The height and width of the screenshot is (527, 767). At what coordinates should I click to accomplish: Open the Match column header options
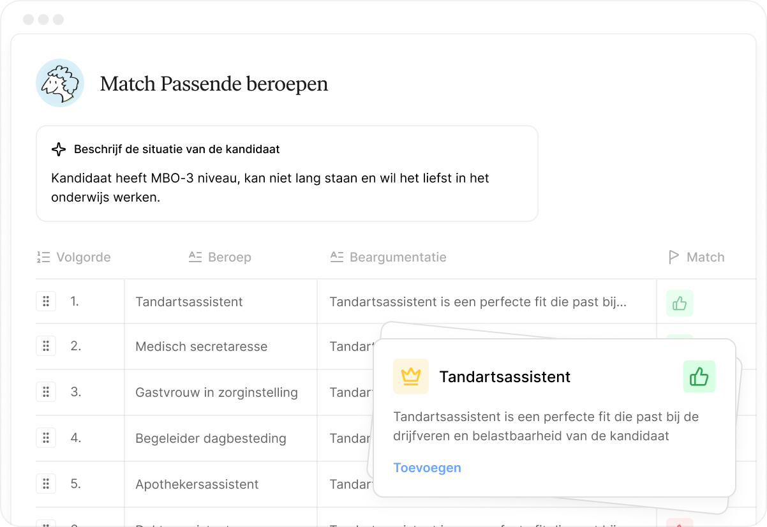(704, 257)
